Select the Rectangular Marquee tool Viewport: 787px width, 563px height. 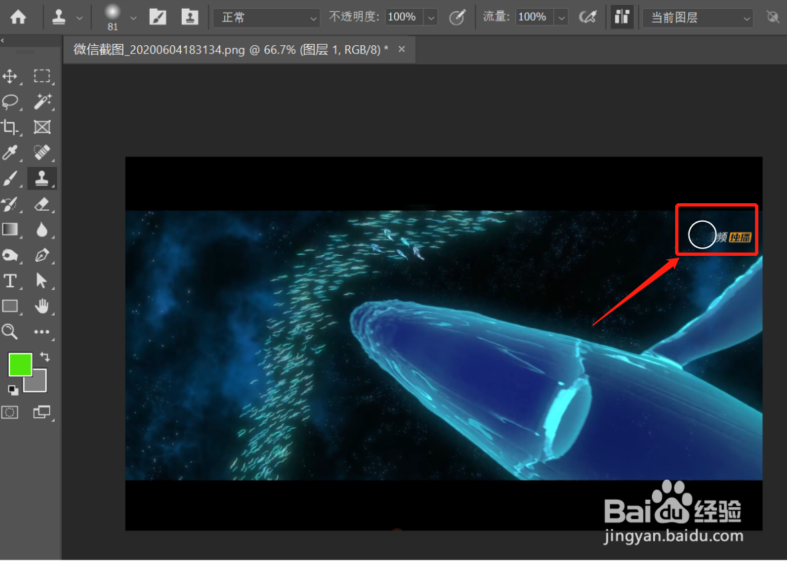click(42, 77)
